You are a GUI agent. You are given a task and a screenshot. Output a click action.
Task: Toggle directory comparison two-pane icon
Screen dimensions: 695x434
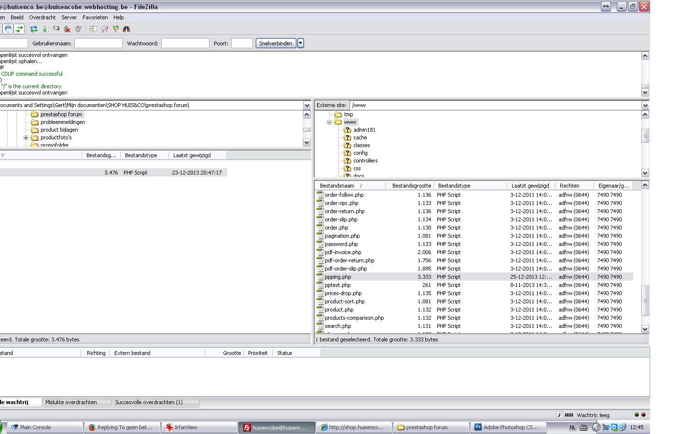(93, 29)
